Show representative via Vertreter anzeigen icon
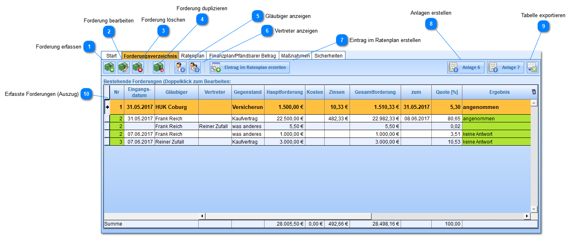 click(195, 67)
